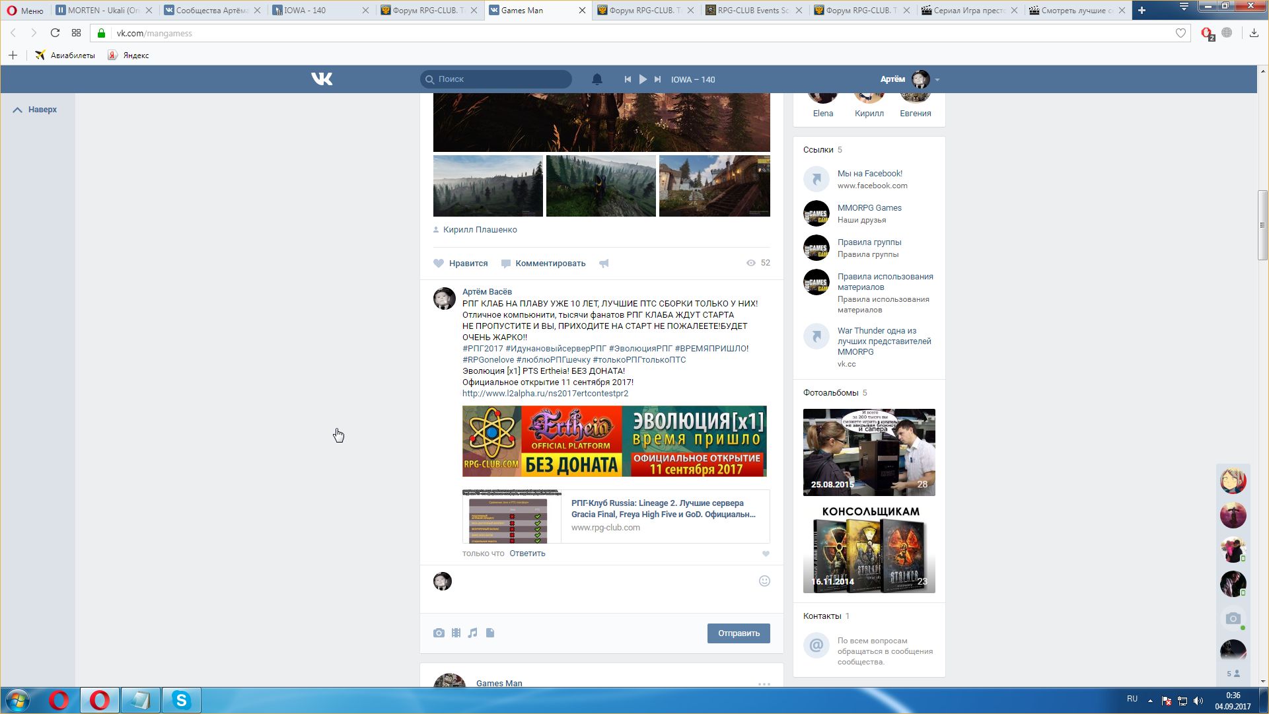This screenshot has width=1269, height=714.
Task: Open the Эволюция x1 banner image
Action: click(x=614, y=441)
